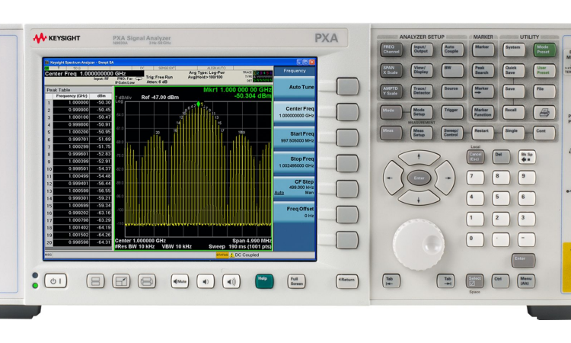Image resolution: width=571 pixels, height=343 pixels.
Task: Click the up arrow navigation key
Action: tap(419, 159)
